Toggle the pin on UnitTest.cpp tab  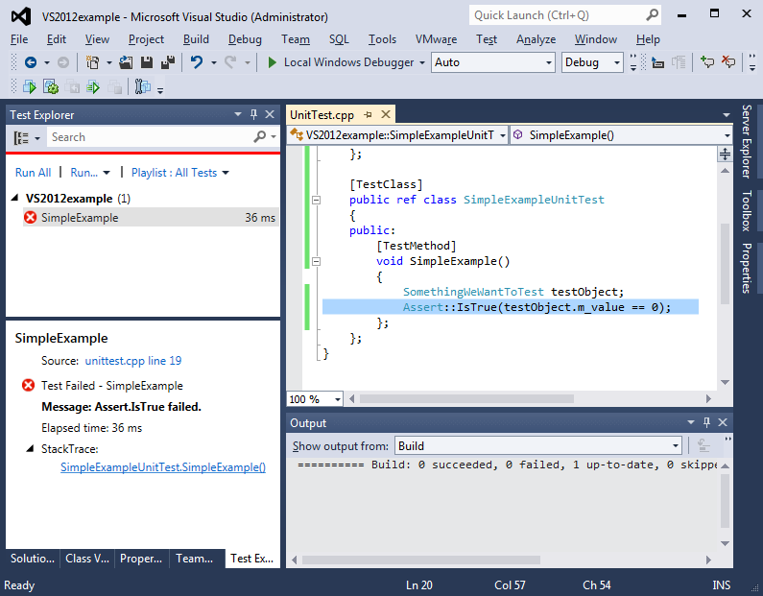(x=369, y=115)
